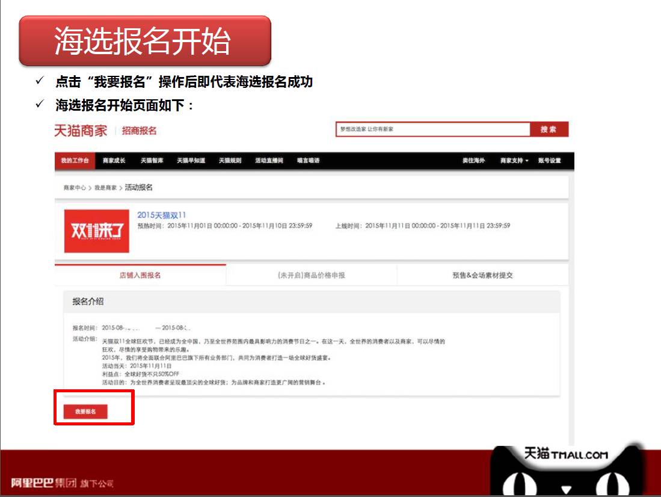Screen dimensions: 661x497
Task: Open 商家成长 in the navigation bar
Action: click(114, 161)
